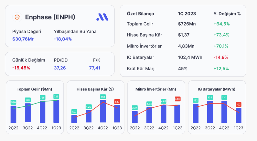The height and width of the screenshot is (141, 257).
Task: Click 4Ç22 axis label under EPS chart
Action: coord(103,128)
